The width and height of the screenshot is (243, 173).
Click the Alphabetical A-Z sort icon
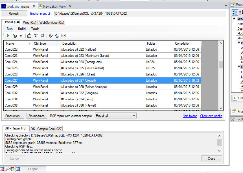[240, 12]
